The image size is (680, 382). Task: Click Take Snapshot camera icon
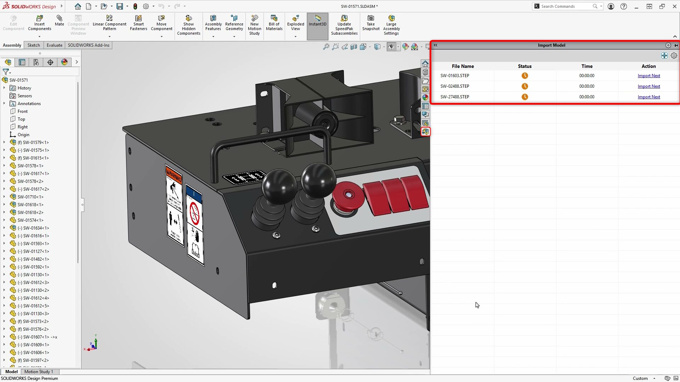coord(371,18)
